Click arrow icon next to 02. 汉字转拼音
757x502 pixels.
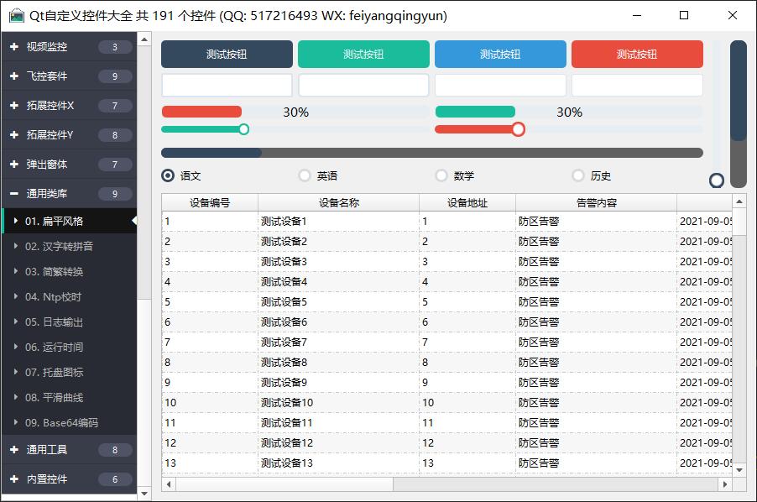[15, 247]
